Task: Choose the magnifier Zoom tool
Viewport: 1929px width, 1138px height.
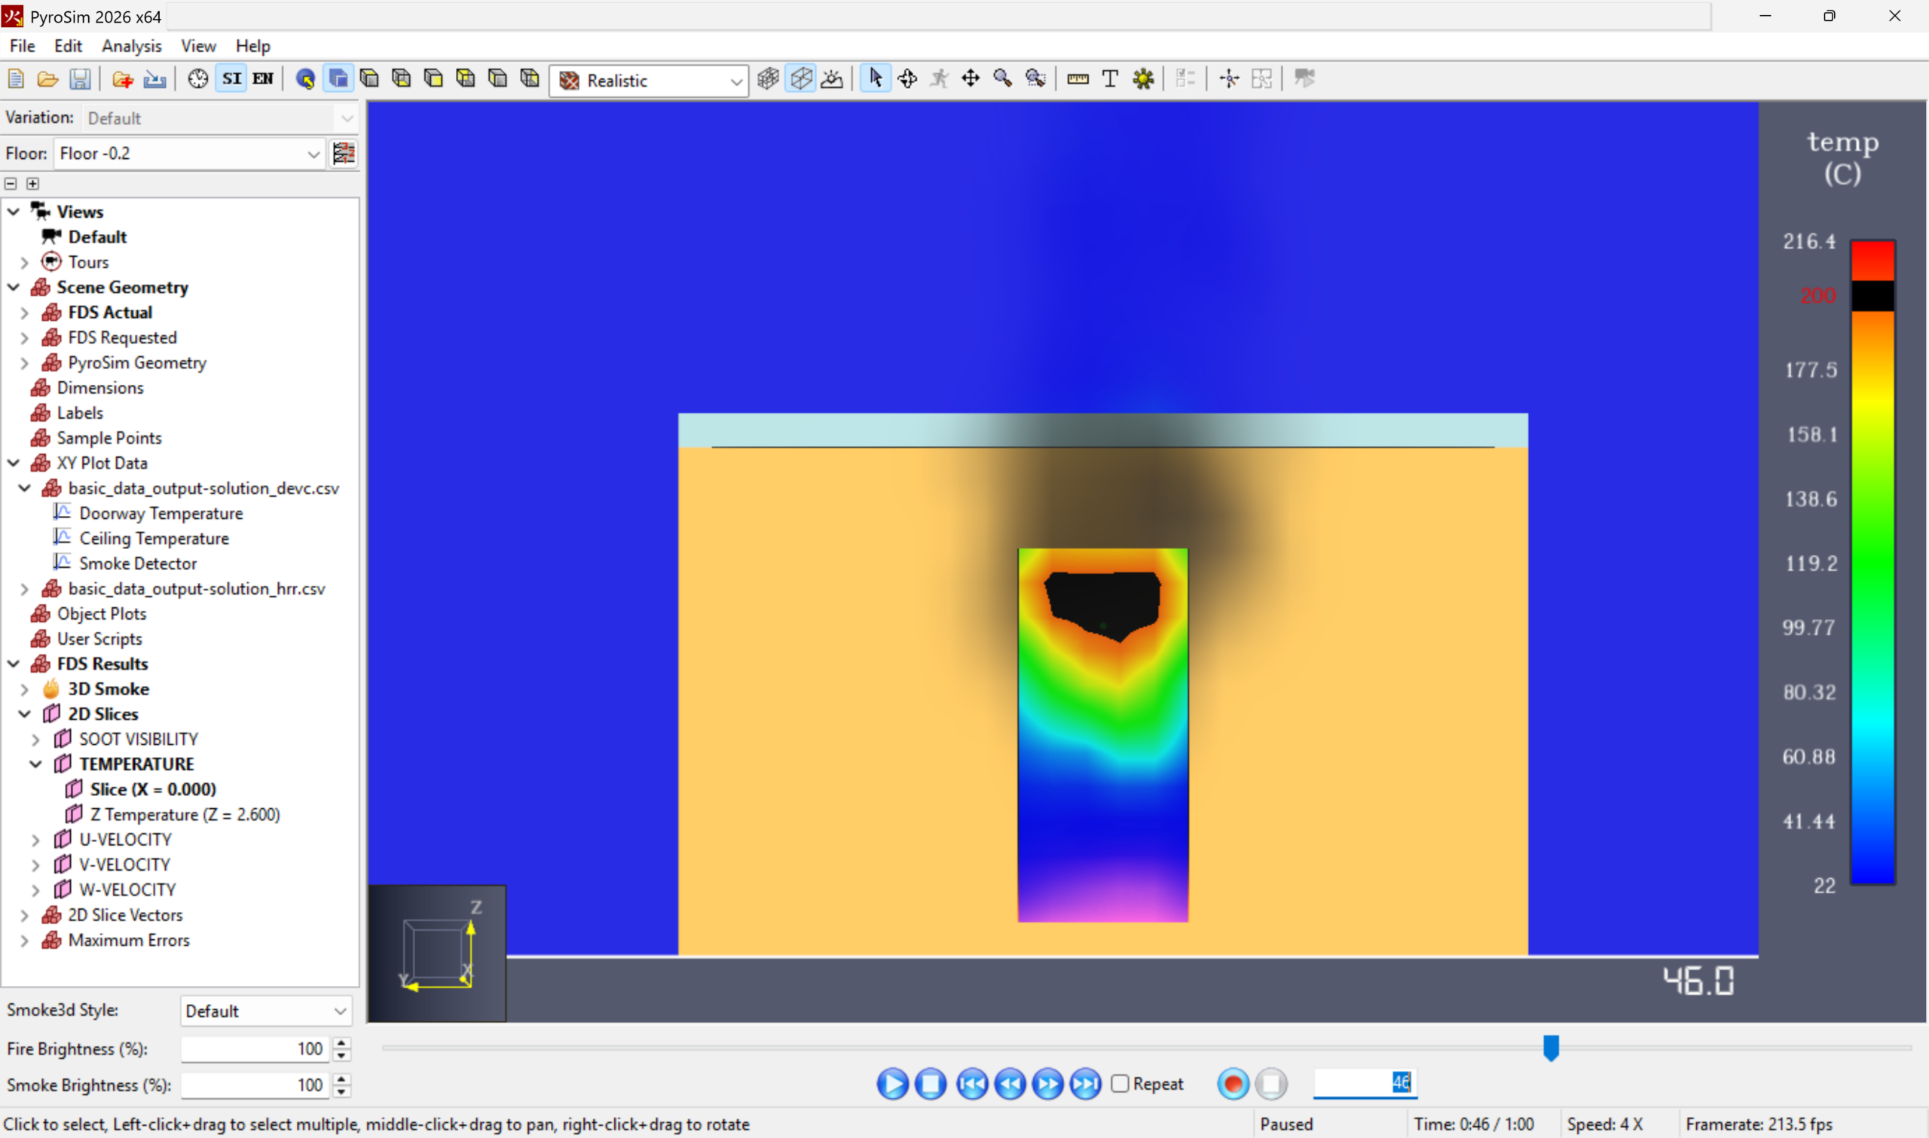Action: click(x=1003, y=78)
